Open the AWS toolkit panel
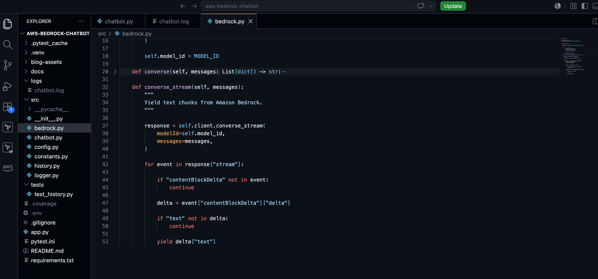The image size is (598, 279). [x=8, y=167]
